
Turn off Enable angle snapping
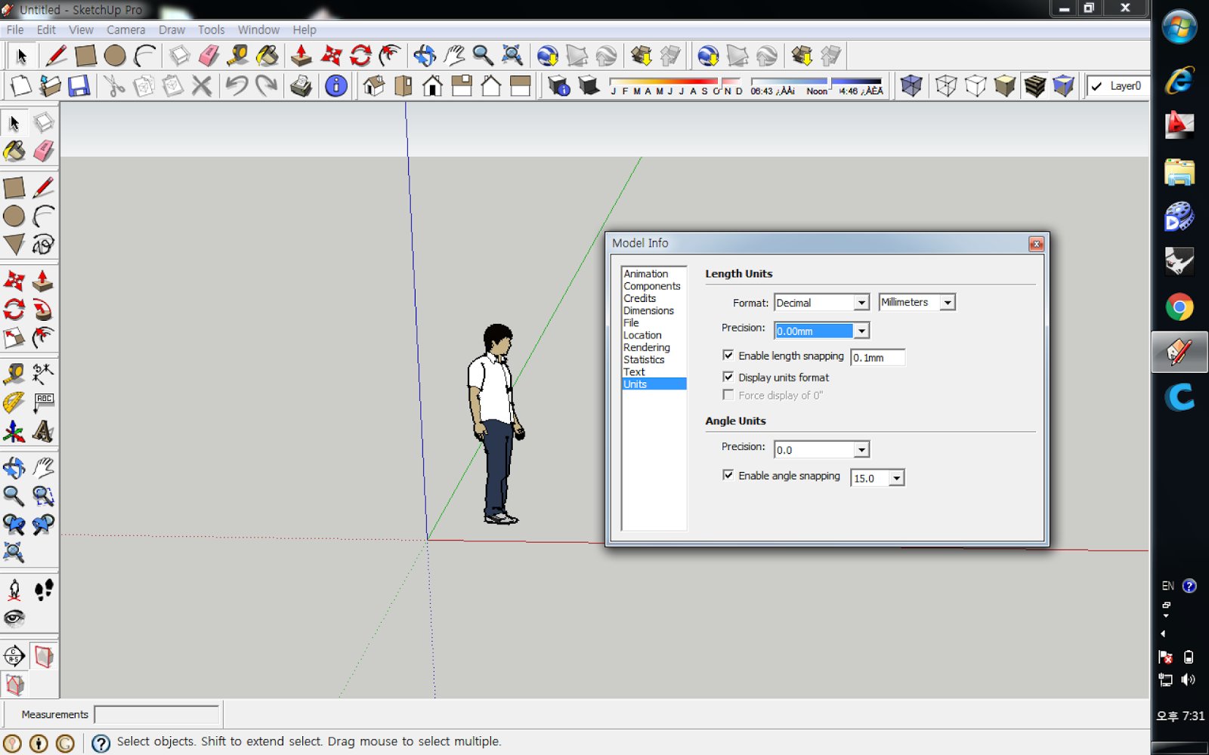coord(728,475)
